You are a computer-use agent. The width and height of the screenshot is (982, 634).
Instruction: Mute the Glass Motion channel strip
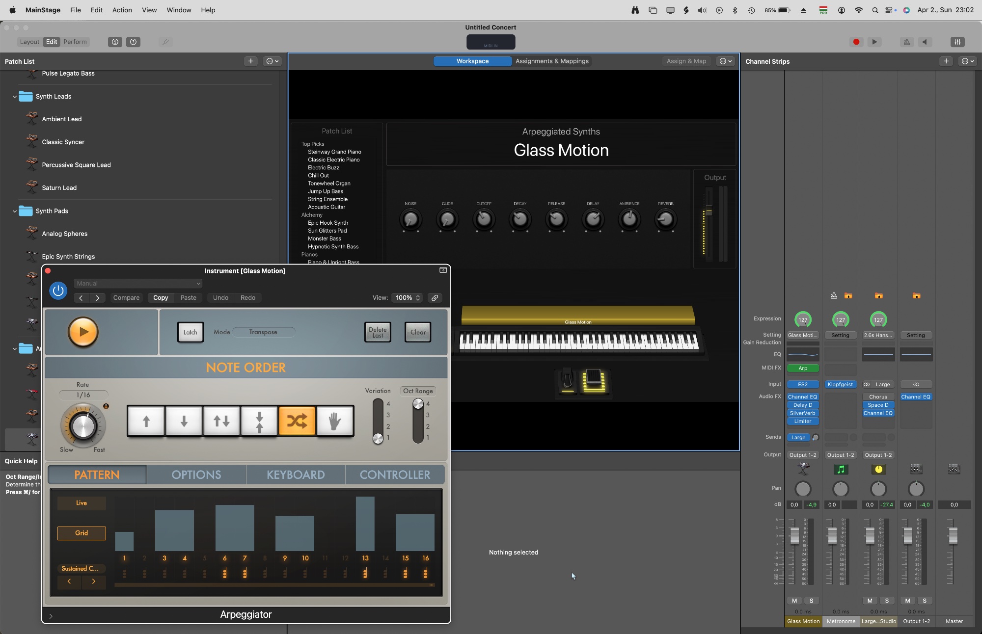[794, 601]
